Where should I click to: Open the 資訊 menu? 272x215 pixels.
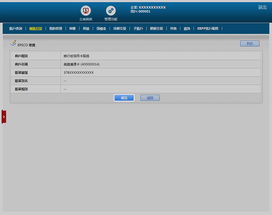click(187, 28)
